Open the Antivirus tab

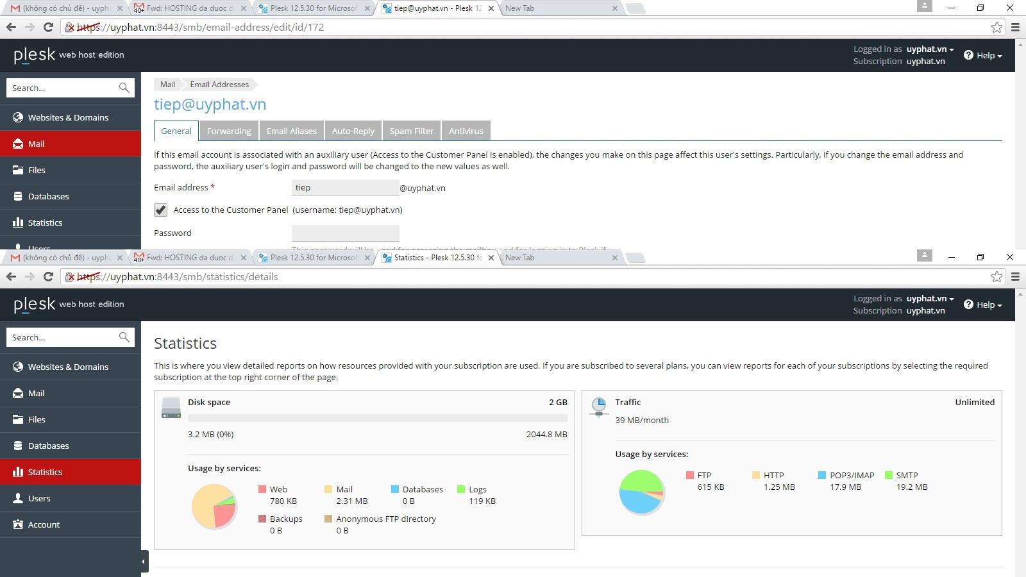pos(466,131)
